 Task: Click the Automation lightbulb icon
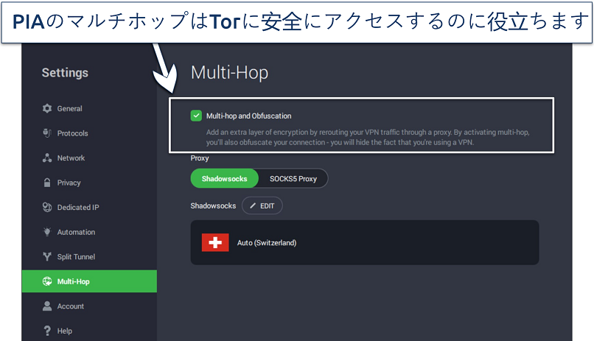coord(47,232)
